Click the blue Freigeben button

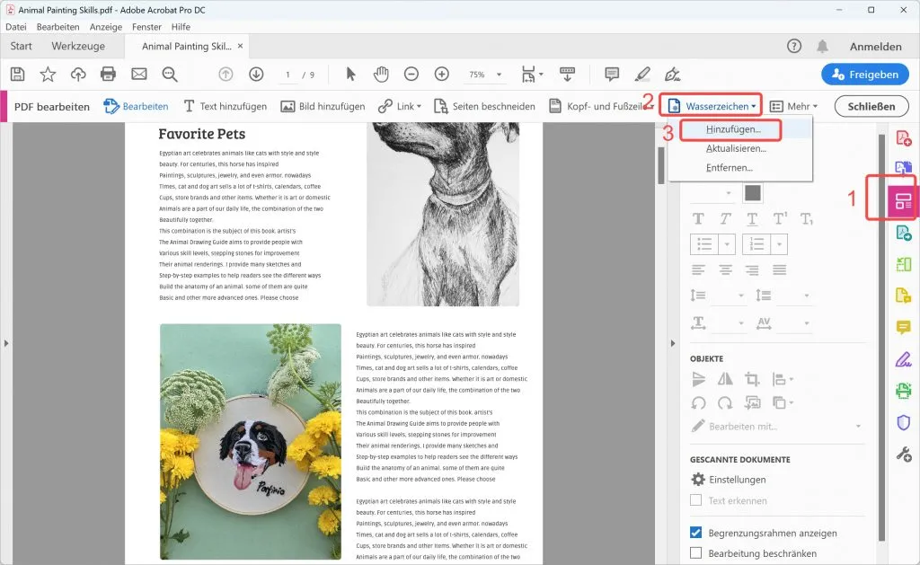click(864, 75)
